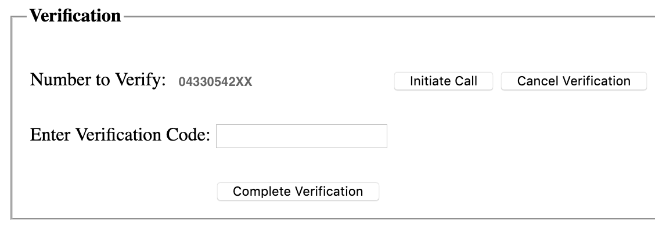Focus the Enter Verification Code text box
The width and height of the screenshot is (655, 230).
[301, 136]
